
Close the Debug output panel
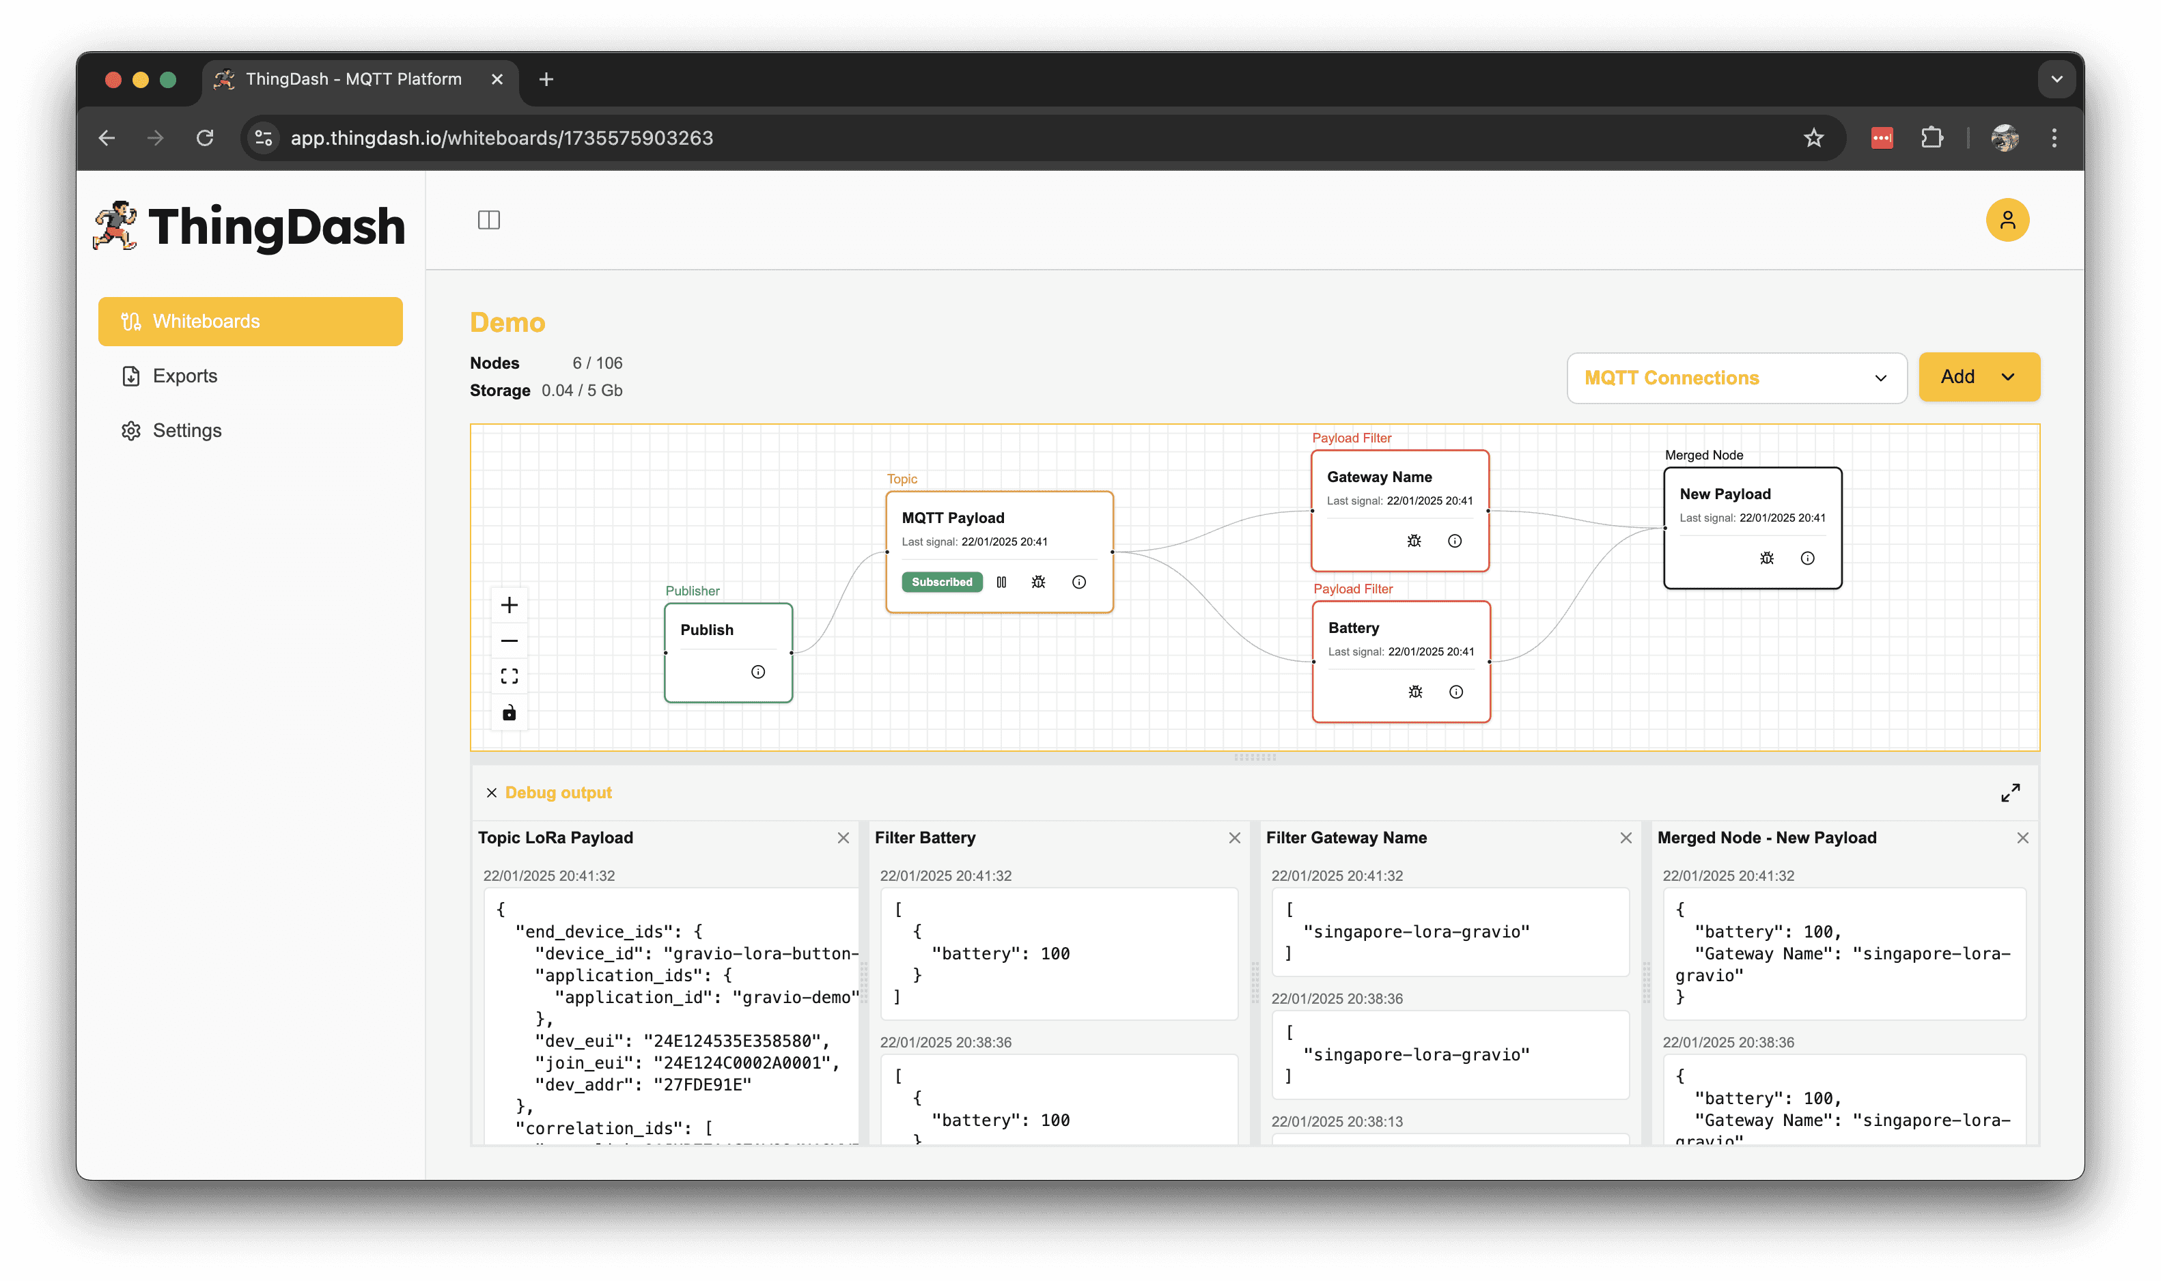coord(491,792)
